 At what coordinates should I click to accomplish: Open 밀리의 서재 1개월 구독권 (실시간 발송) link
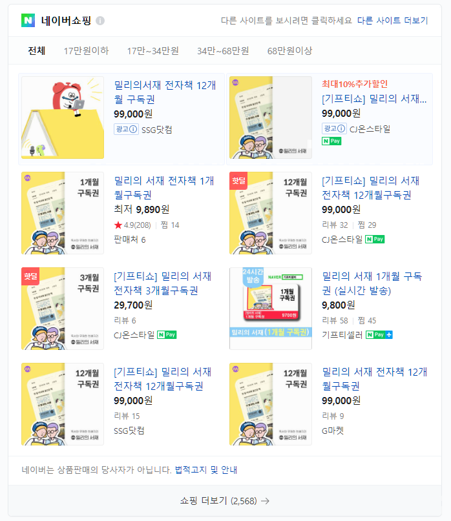372,283
